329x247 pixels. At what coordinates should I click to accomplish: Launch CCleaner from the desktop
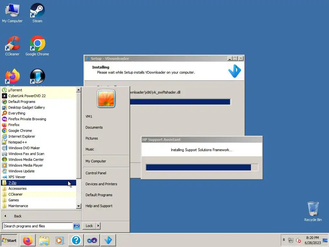click(x=12, y=46)
